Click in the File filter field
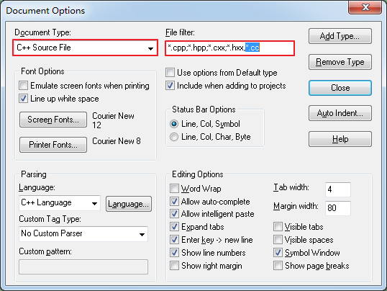 pos(229,48)
